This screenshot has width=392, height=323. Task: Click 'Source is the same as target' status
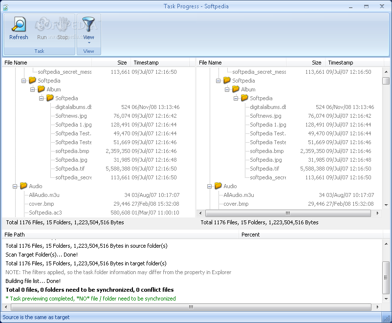pos(36,317)
